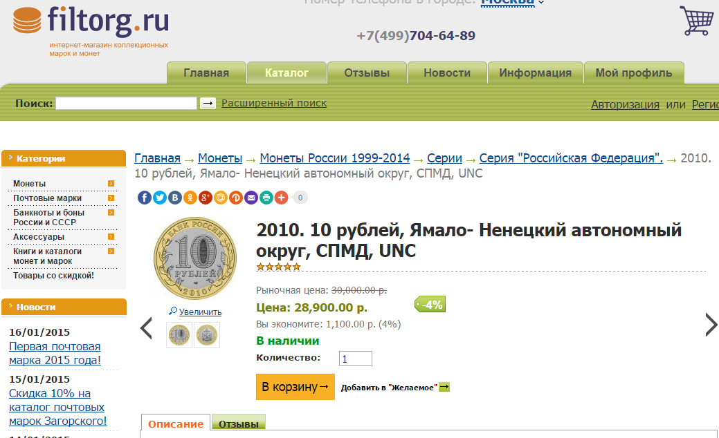The height and width of the screenshot is (438, 719).
Task: Click the five-star product rating
Action: tap(278, 267)
